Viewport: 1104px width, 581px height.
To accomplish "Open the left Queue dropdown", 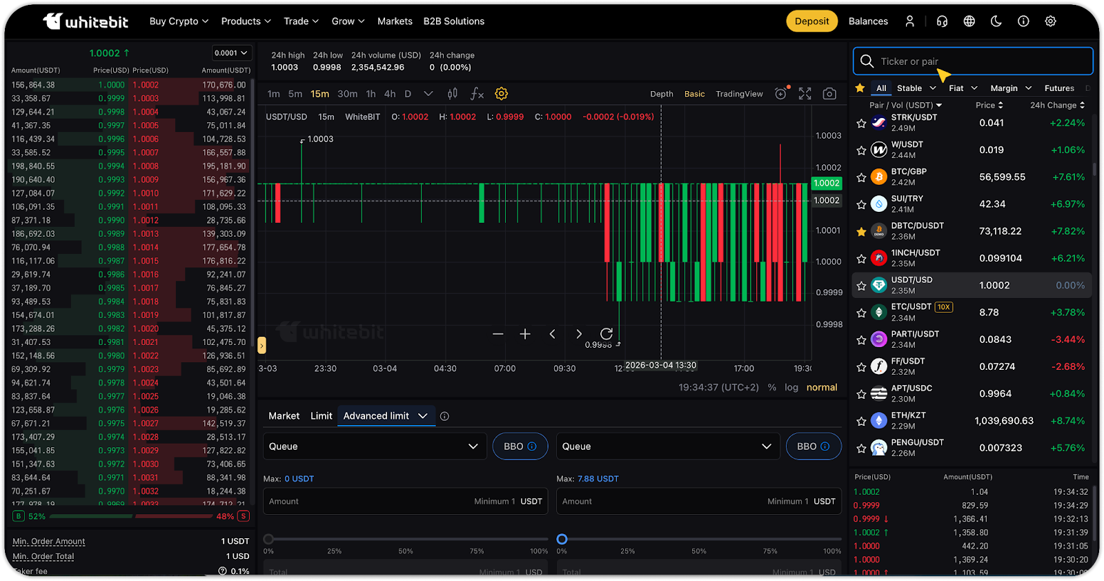I will 375,446.
